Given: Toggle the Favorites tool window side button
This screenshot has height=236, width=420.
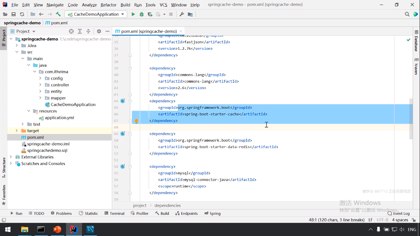Looking at the screenshot, I should (x=4, y=195).
